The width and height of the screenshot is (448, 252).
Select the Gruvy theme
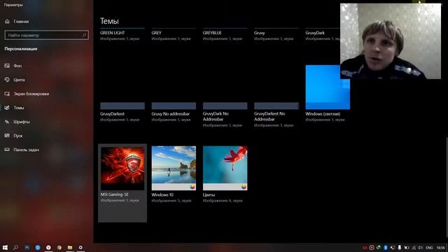pos(276,35)
